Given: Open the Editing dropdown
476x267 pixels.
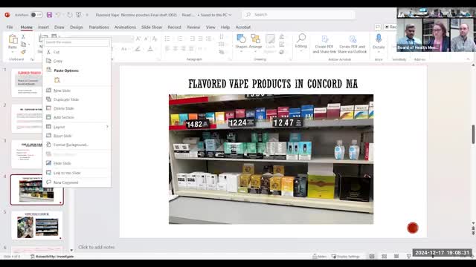Looking at the screenshot, I should coord(300,42).
